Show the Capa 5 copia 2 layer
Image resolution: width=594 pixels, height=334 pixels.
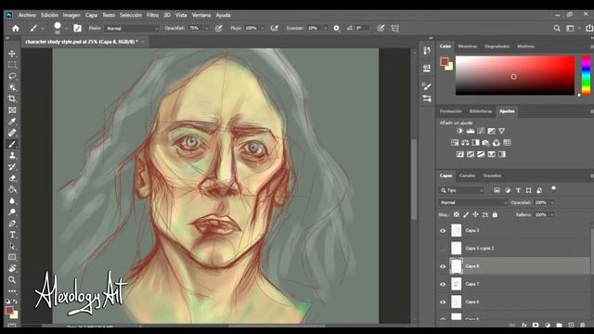tap(443, 249)
